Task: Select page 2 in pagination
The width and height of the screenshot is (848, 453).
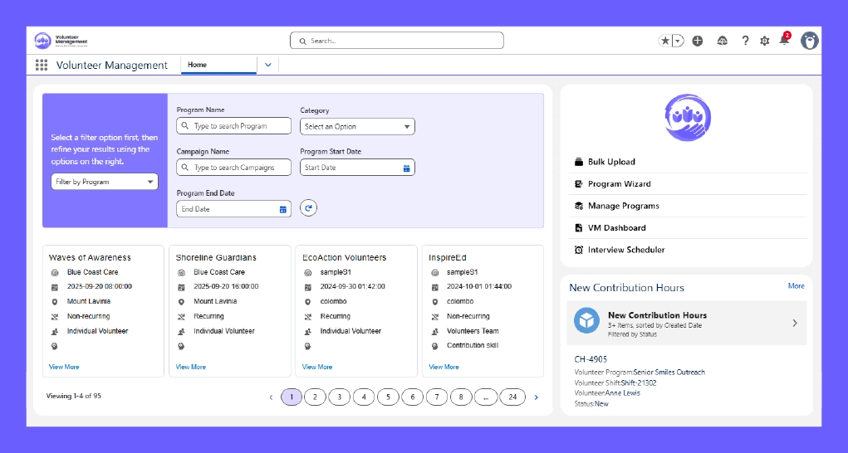Action: 315,397
